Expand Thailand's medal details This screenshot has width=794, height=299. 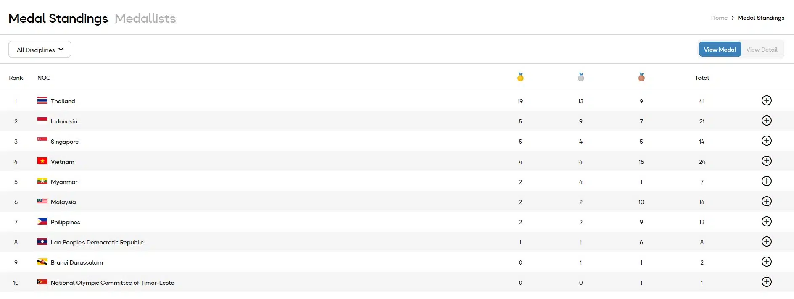pyautogui.click(x=766, y=101)
